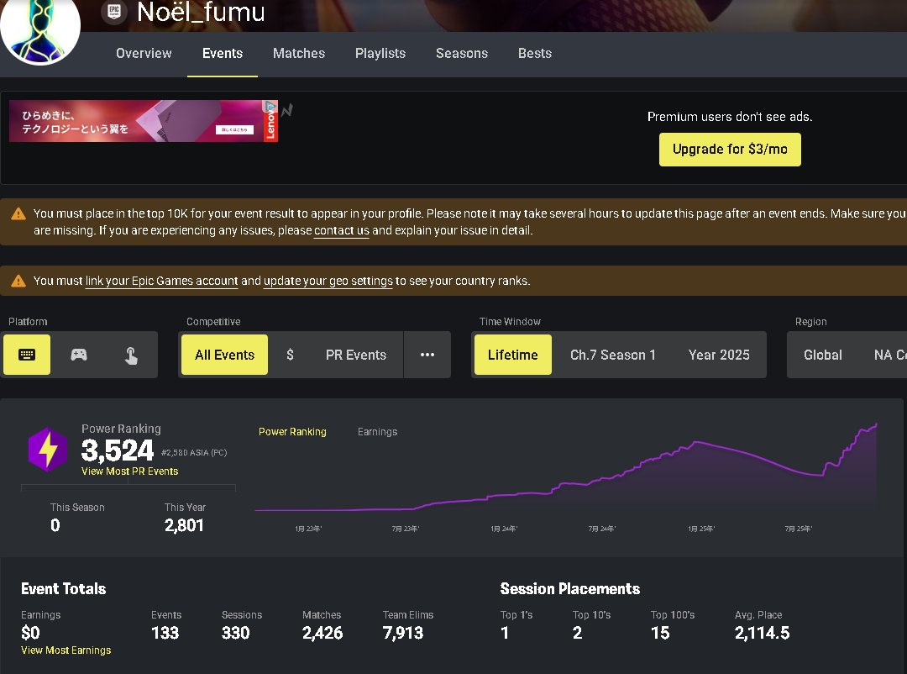Open View Most PR Events link
This screenshot has width=907, height=674.
[129, 471]
